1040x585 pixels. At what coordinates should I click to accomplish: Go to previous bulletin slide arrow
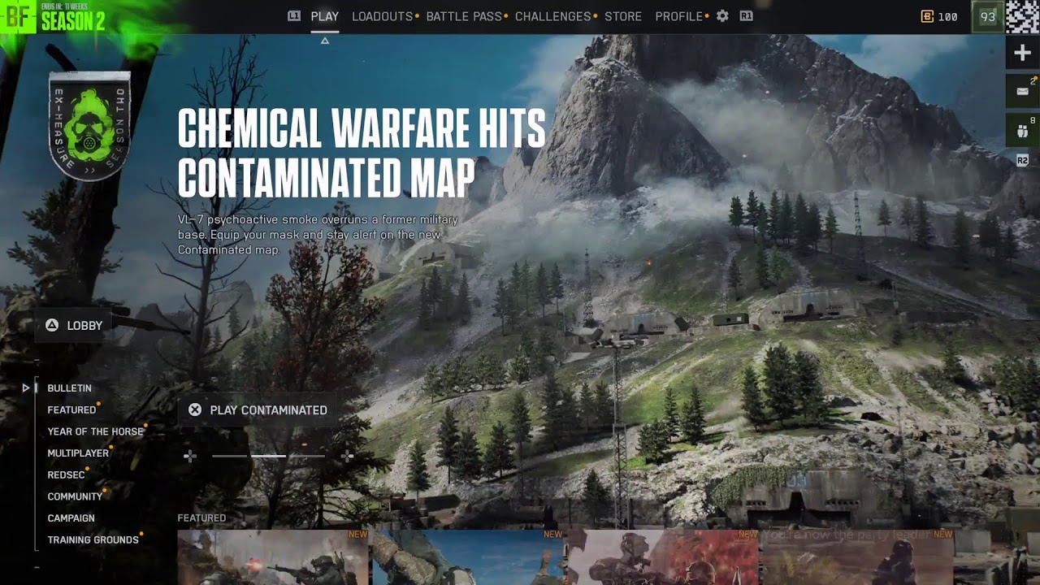[x=190, y=457]
